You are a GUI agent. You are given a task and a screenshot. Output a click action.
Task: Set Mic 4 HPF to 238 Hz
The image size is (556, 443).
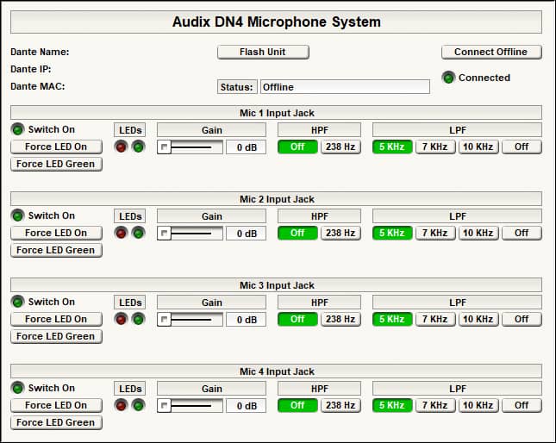pos(340,405)
